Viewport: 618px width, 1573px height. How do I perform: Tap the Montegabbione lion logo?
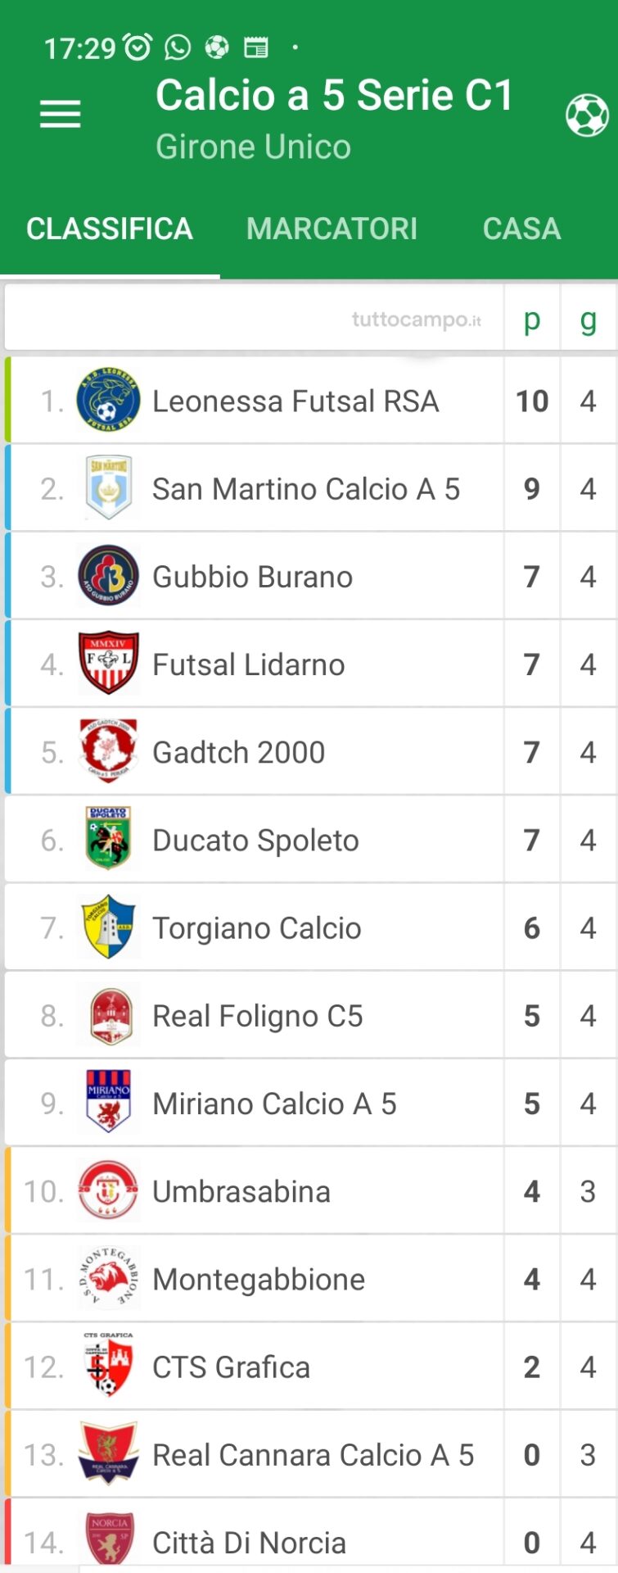point(108,1279)
